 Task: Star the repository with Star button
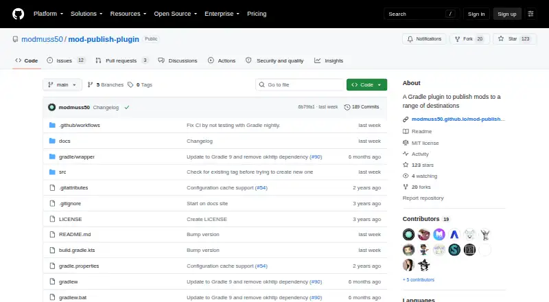pyautogui.click(x=514, y=39)
